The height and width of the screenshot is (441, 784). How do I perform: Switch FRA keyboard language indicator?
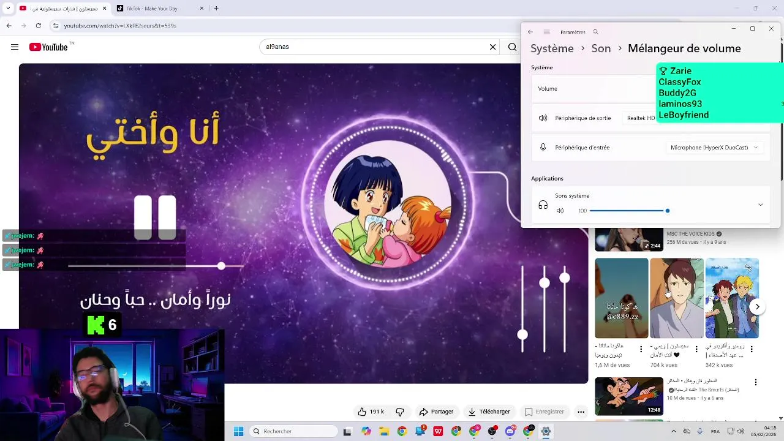(x=715, y=431)
